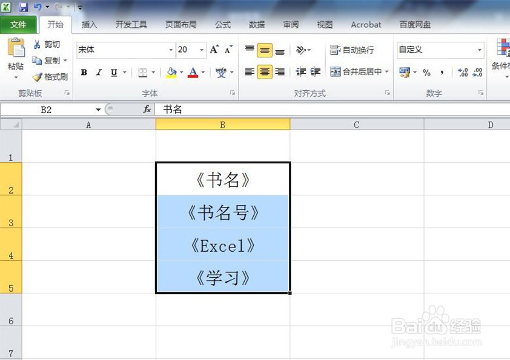Switch to the 页面布局 Page Layout tab

click(x=181, y=25)
